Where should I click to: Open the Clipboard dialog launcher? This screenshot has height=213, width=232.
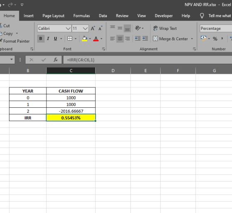[31, 49]
